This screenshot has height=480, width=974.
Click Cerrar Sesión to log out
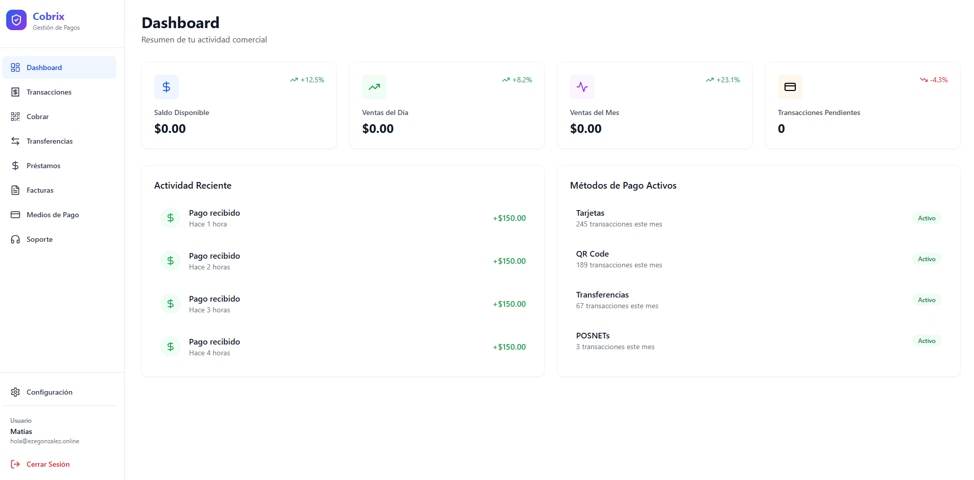click(48, 464)
